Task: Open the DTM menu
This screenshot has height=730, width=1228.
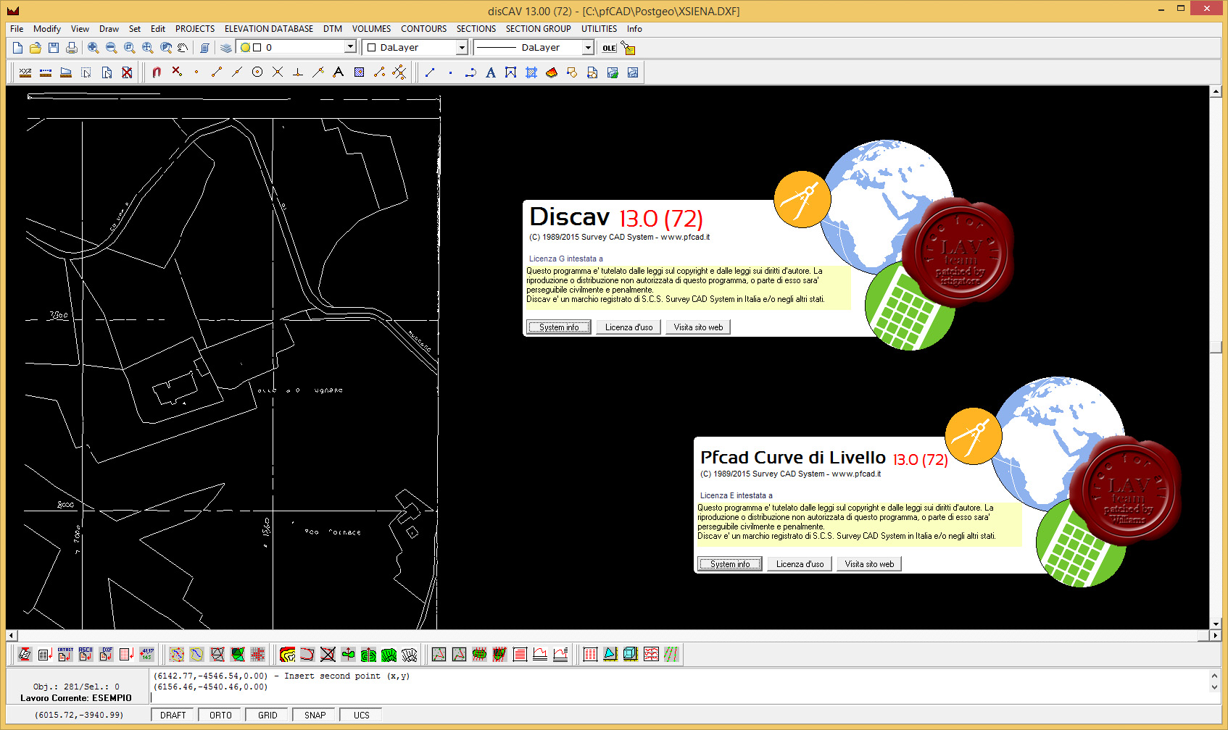Action: click(x=333, y=29)
